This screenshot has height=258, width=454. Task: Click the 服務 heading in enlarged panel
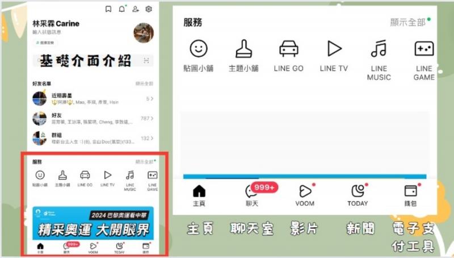(x=193, y=22)
